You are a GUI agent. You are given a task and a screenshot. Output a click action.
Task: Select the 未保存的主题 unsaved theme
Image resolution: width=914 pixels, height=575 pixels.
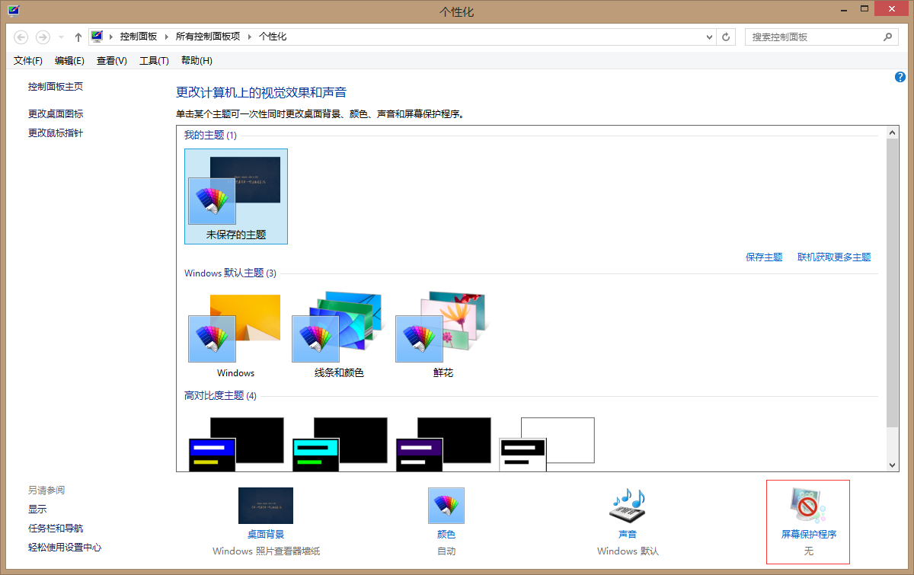(x=236, y=196)
